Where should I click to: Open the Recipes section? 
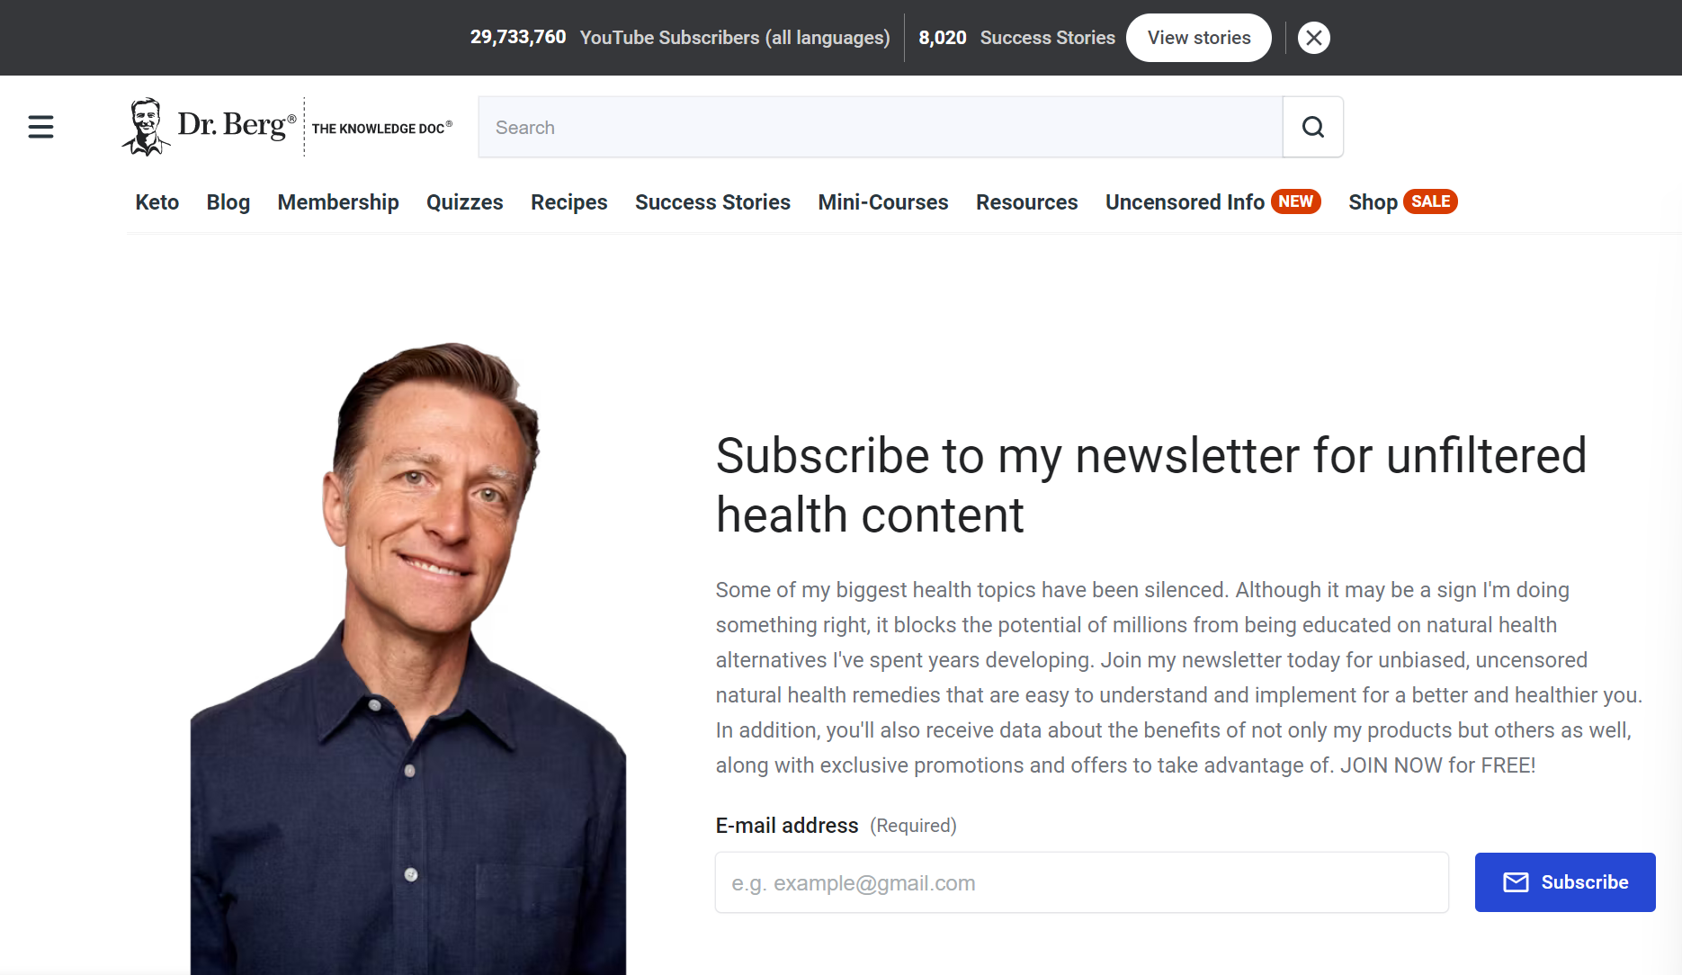coord(569,202)
